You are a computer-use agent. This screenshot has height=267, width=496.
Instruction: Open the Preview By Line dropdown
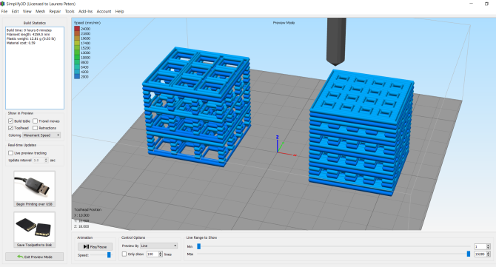click(159, 246)
